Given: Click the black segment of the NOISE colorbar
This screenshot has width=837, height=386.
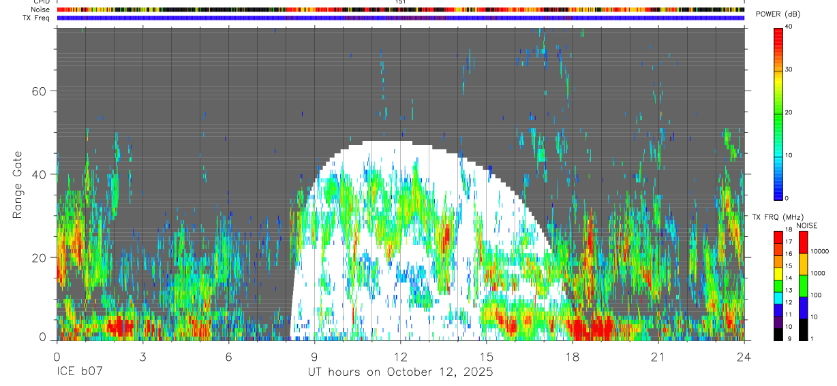Looking at the screenshot, I should [x=803, y=329].
